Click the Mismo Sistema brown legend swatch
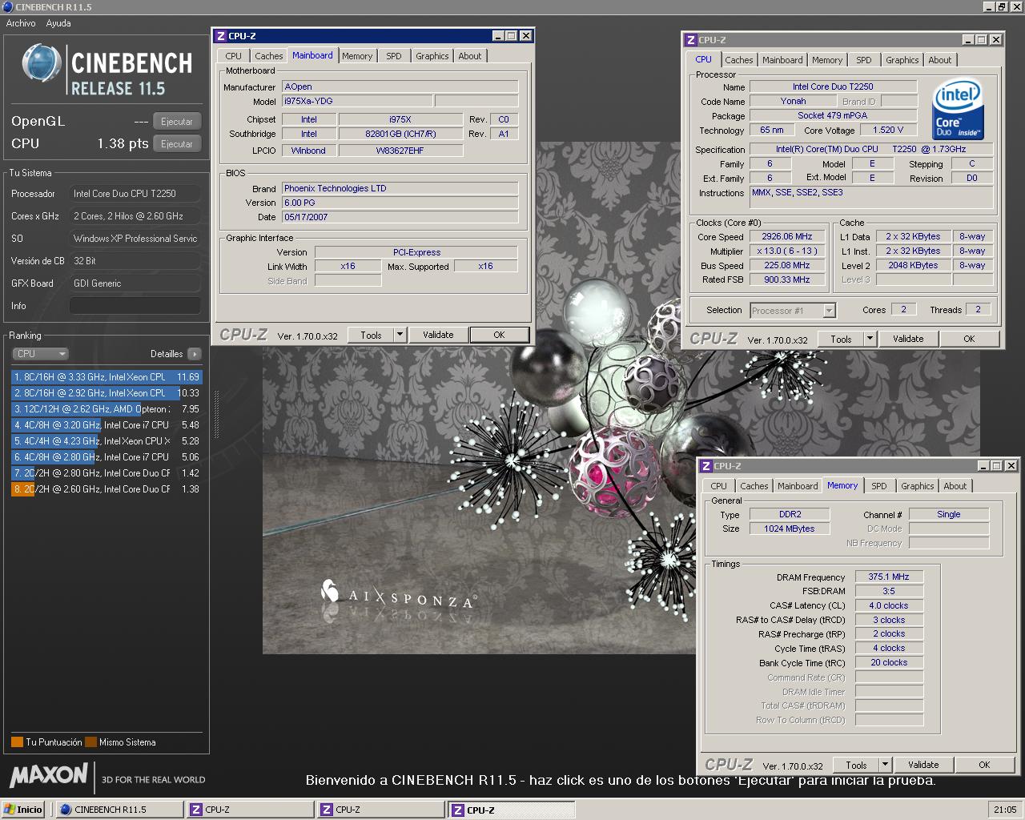 click(x=90, y=742)
